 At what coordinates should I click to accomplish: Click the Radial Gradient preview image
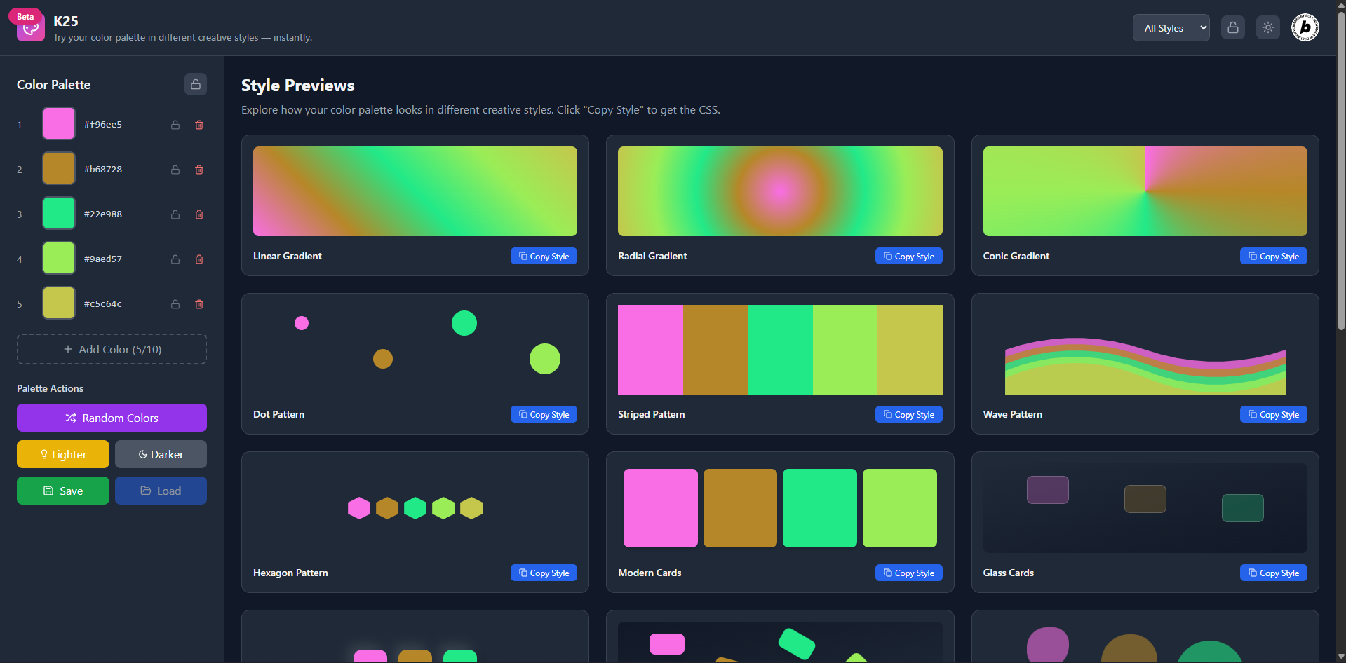[780, 191]
